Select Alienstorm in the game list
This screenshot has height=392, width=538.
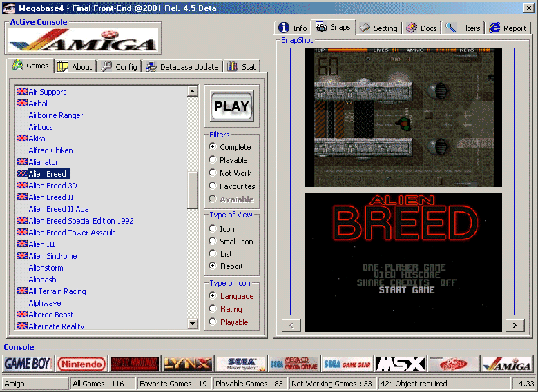click(46, 268)
